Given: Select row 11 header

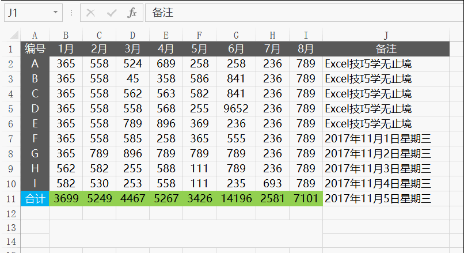Looking at the screenshot, I should pos(11,198).
